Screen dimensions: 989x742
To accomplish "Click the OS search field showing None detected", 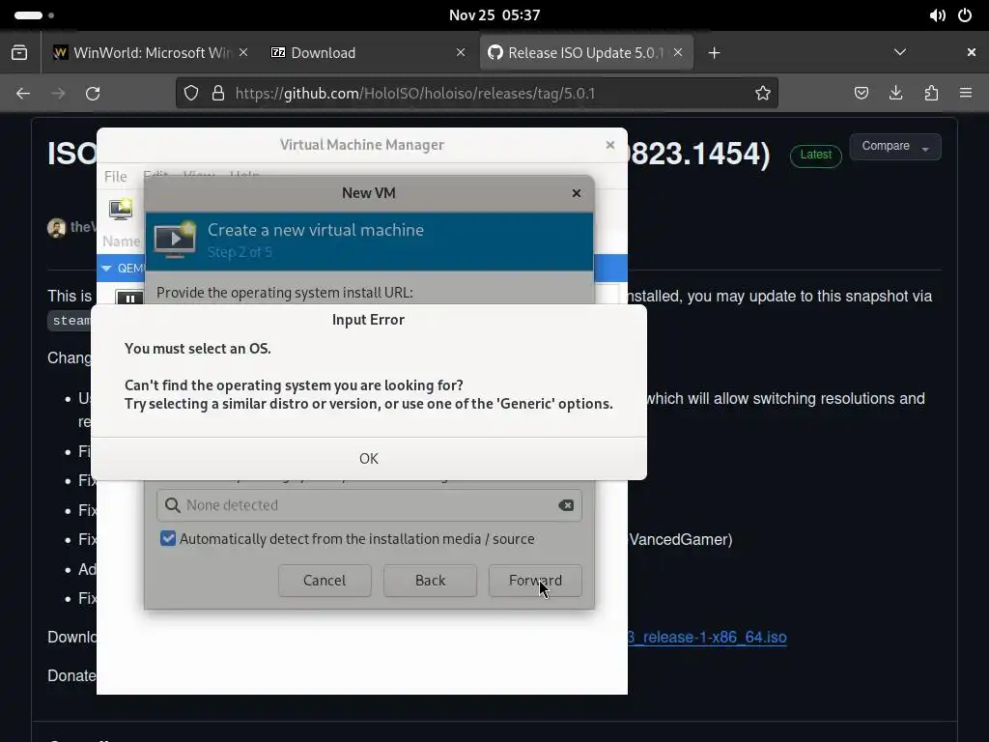I will pos(369,504).
